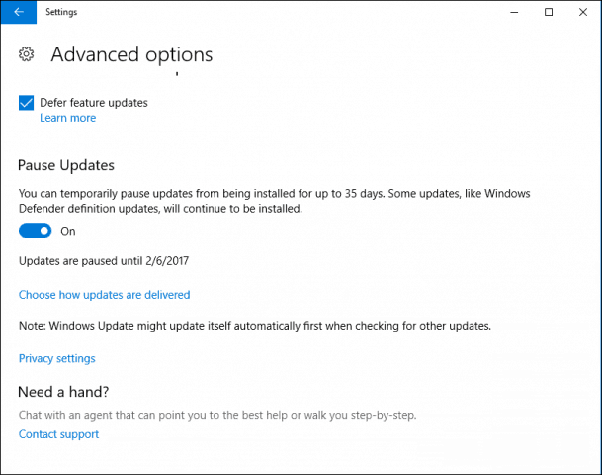
Task: Click the Windows Update note text
Action: click(255, 326)
